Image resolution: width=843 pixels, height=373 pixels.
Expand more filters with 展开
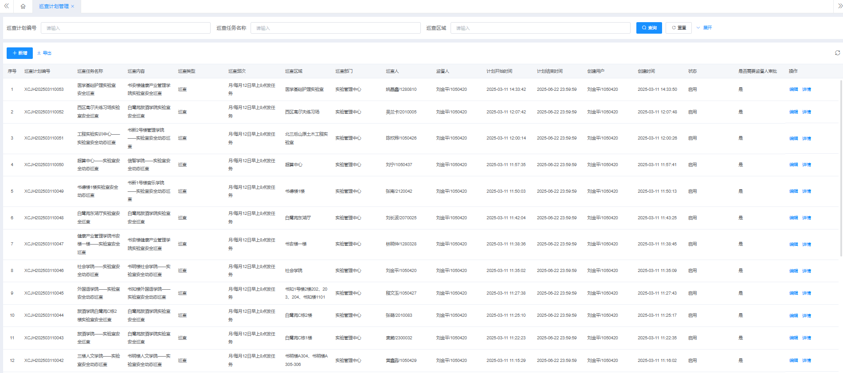point(704,28)
